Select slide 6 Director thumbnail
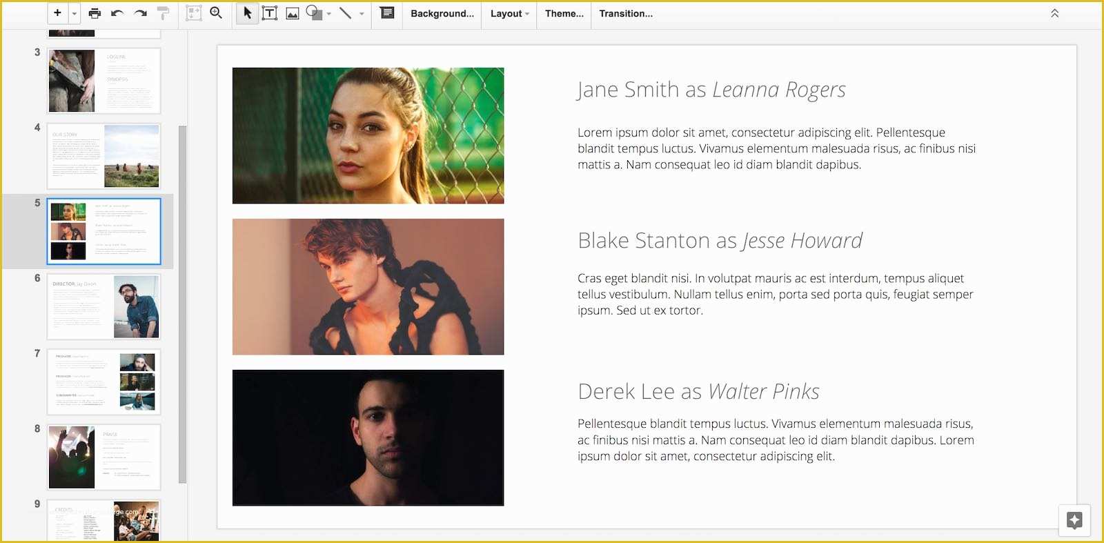This screenshot has height=543, width=1104. 103,307
